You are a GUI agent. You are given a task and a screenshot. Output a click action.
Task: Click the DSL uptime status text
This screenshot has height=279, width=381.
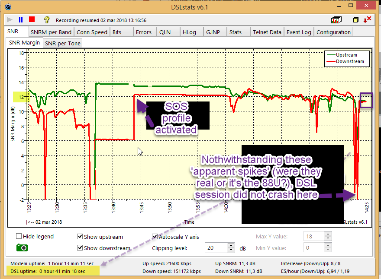pos(48,271)
